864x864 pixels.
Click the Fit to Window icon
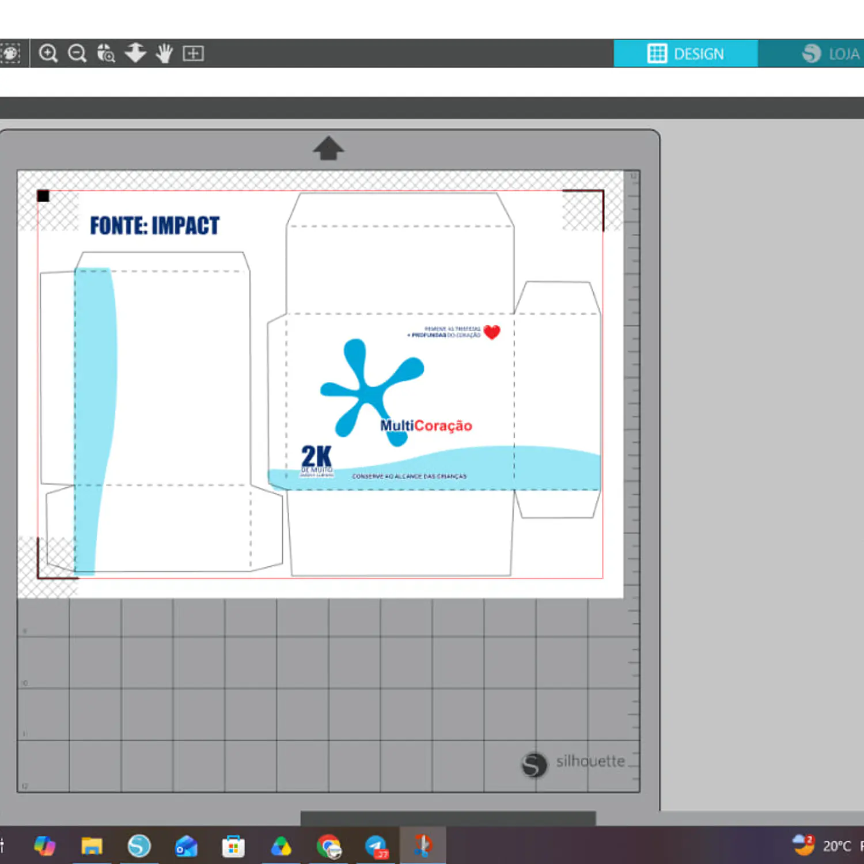194,54
